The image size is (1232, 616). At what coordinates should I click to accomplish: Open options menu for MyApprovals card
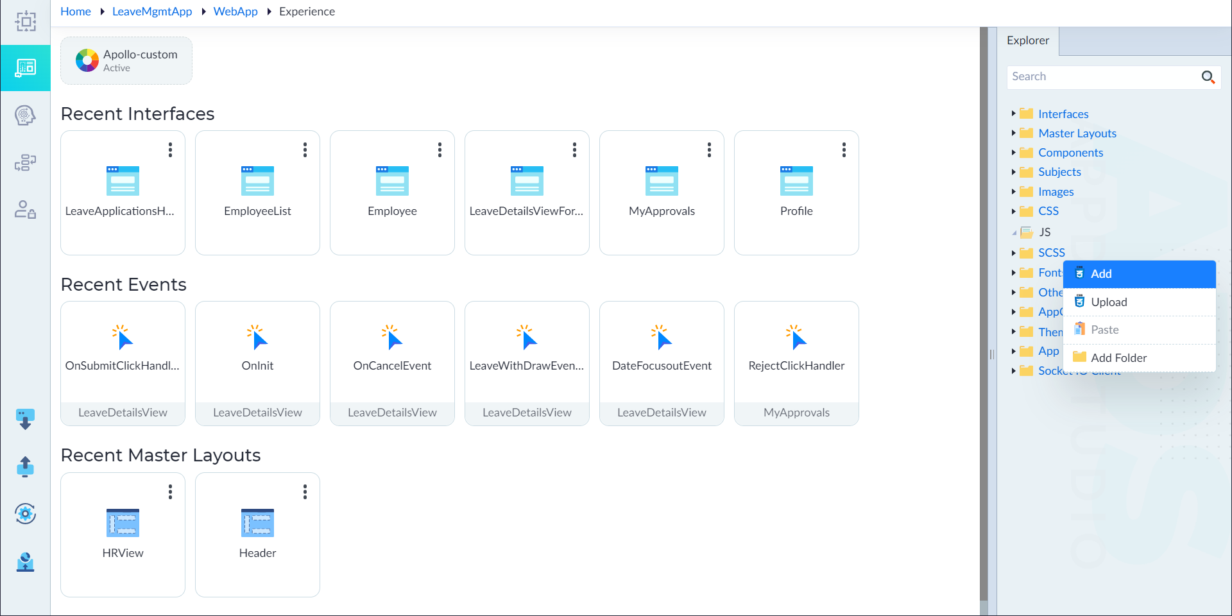point(709,150)
